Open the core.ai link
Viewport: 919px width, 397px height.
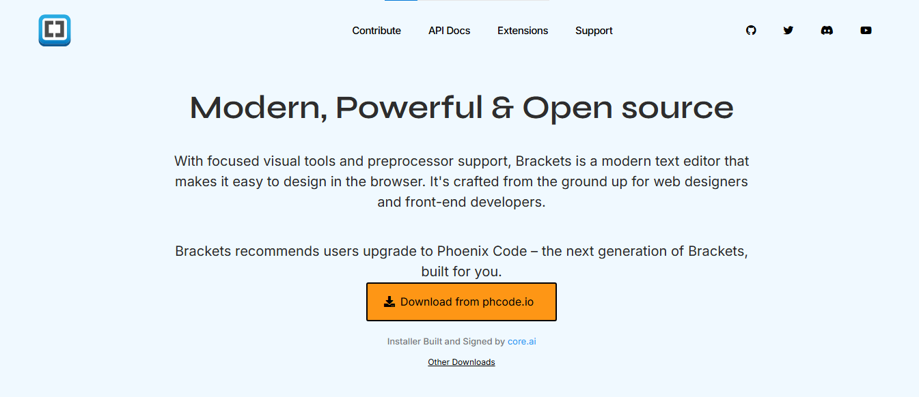click(521, 341)
